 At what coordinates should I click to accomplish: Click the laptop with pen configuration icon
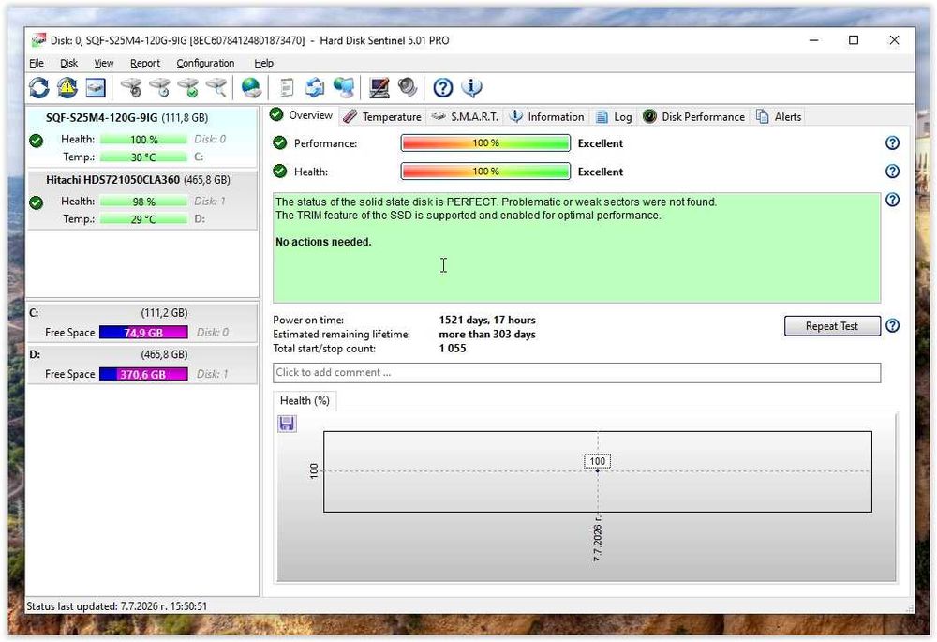pyautogui.click(x=379, y=88)
